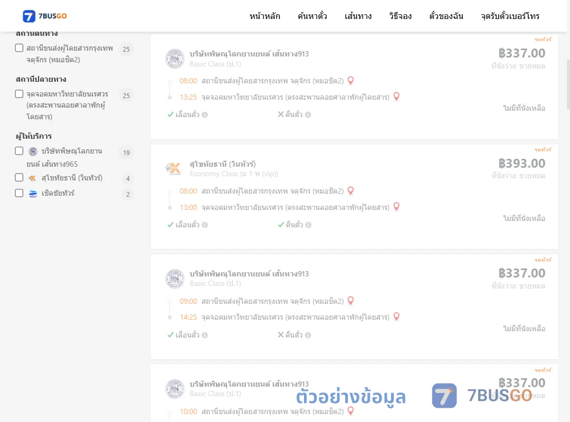Open origin map pin on 10:00 trip

[351, 411]
